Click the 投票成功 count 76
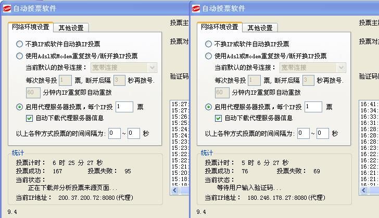This screenshot has height=218, width=379. pos(245,171)
